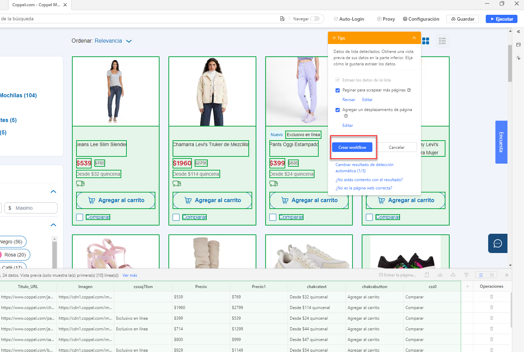Image resolution: width=524 pixels, height=352 pixels.
Task: Uncheck Paginar para scrapear más páginas
Action: click(x=338, y=90)
